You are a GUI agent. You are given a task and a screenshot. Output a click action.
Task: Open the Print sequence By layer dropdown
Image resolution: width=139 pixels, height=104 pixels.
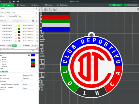click(27, 78)
